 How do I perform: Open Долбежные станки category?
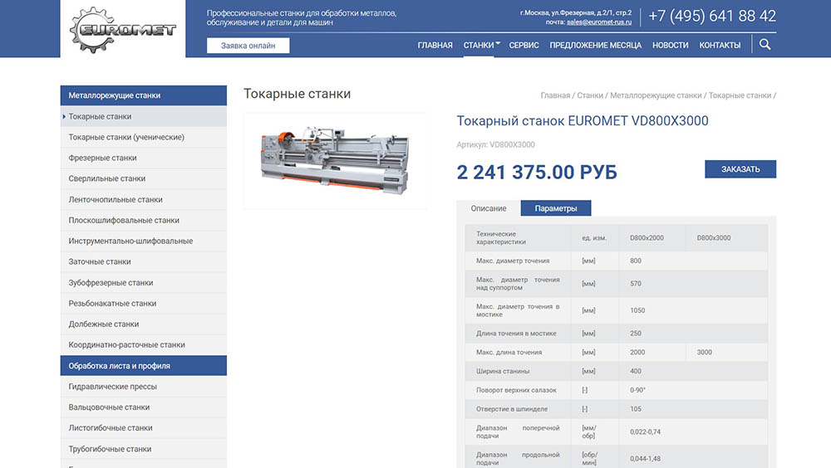point(144,324)
